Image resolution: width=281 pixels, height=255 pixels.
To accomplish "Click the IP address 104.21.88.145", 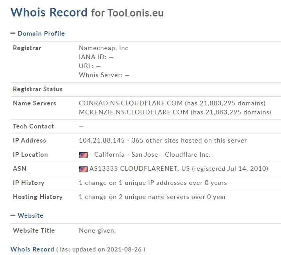I will point(102,141).
